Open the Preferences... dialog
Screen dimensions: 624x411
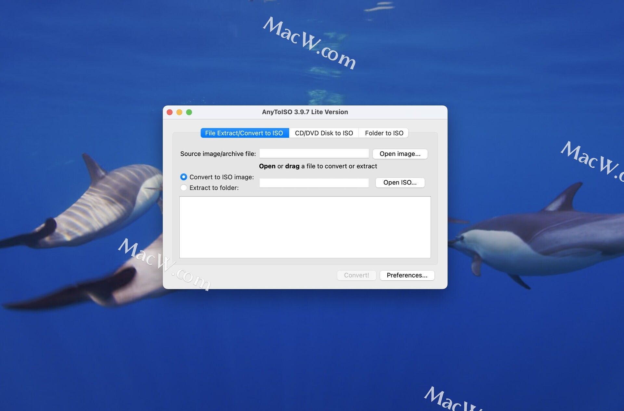pos(407,275)
